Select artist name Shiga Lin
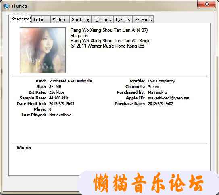 tap(79, 36)
